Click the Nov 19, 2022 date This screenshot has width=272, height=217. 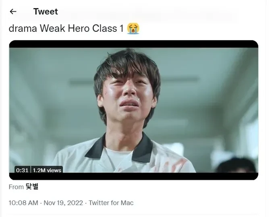pyautogui.click(x=63, y=203)
